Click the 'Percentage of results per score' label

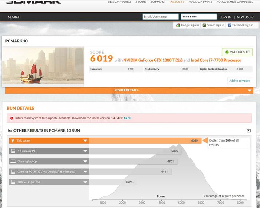(223, 196)
